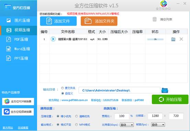Expand the 帧率(fps) dropdown
The height and width of the screenshot is (131, 190).
coord(158,124)
